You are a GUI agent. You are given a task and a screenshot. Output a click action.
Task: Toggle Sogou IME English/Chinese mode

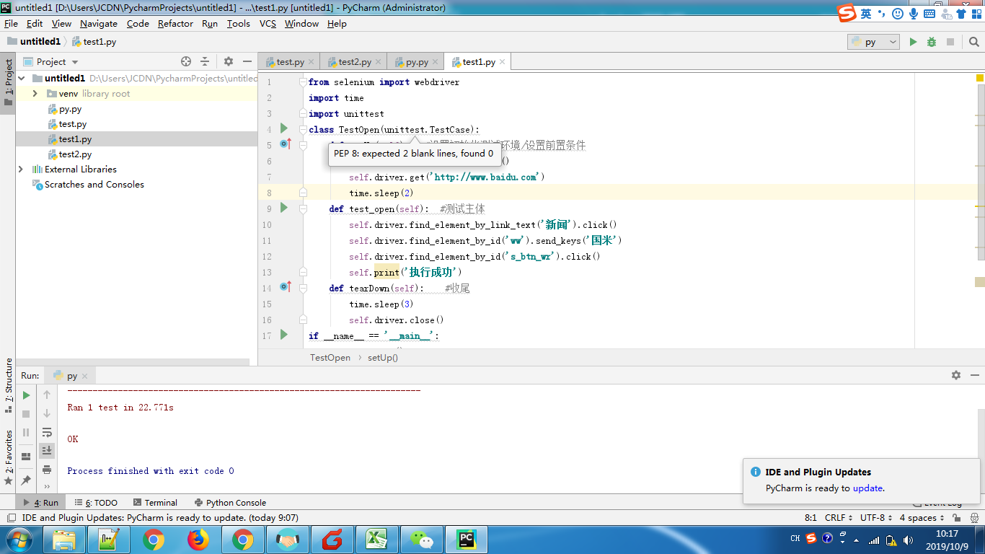coord(865,14)
